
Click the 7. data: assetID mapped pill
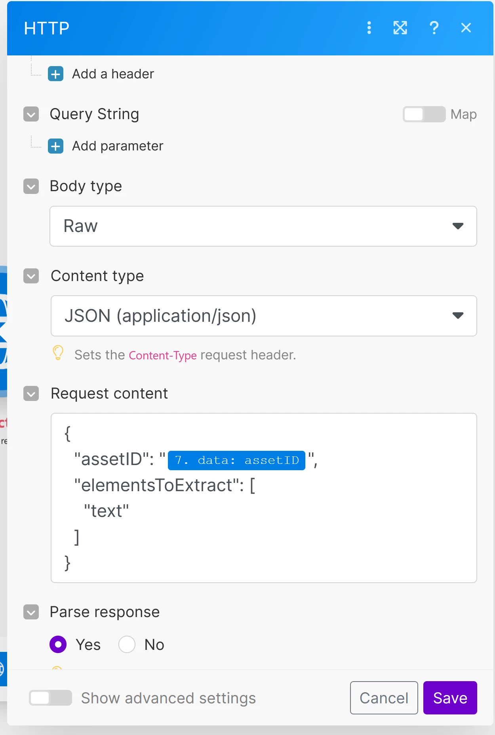236,460
